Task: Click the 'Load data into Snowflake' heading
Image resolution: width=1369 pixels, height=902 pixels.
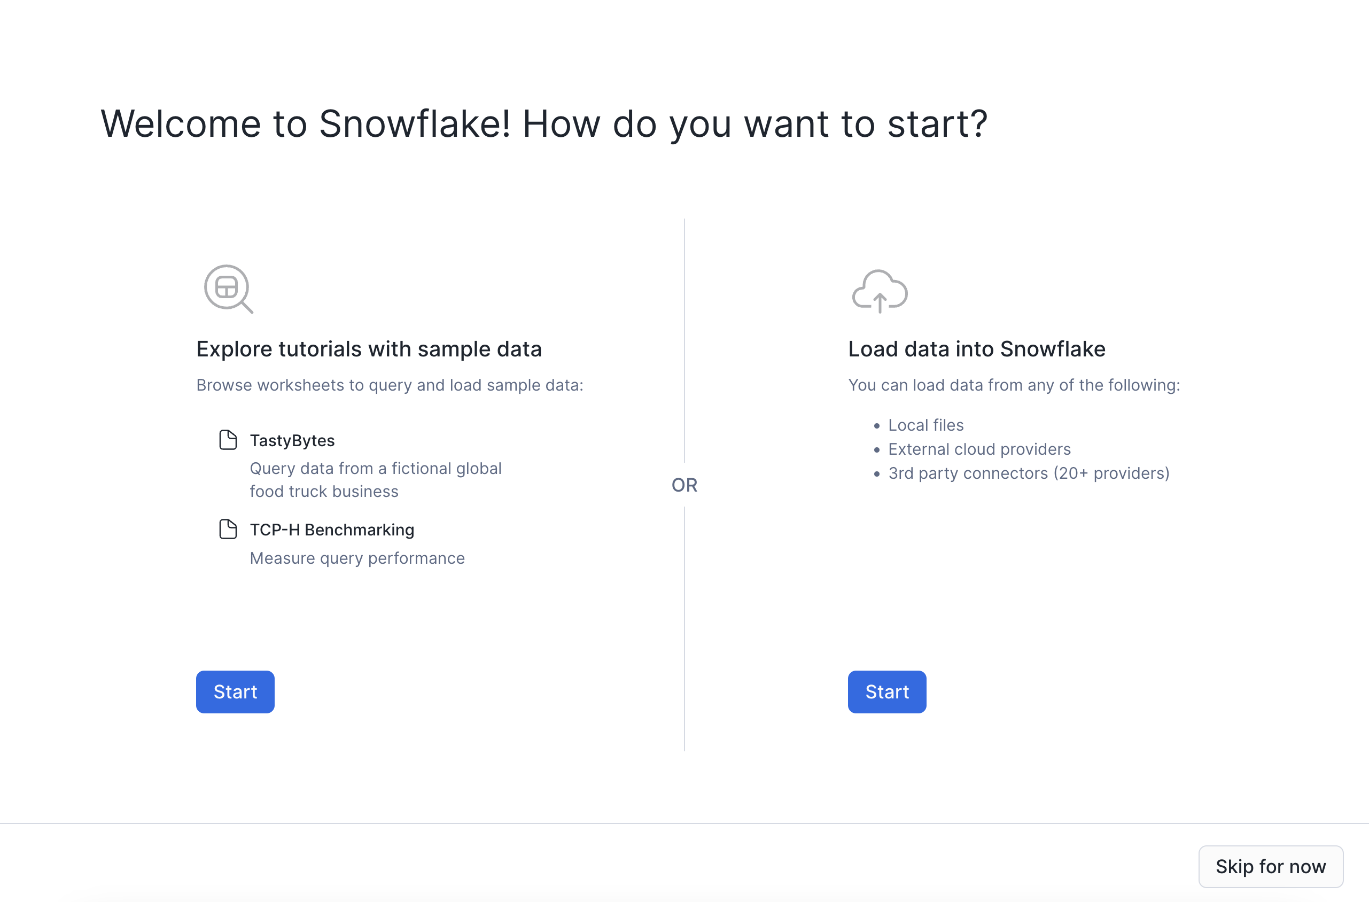Action: tap(976, 349)
